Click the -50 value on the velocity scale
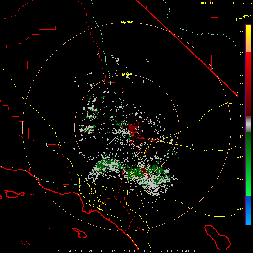This screenshot has width=253, height=253. pos(240,179)
